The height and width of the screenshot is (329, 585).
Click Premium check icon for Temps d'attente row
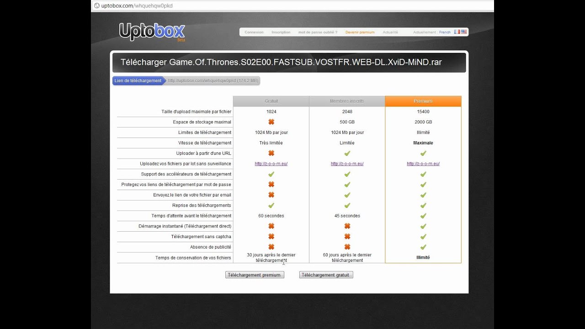tap(423, 216)
